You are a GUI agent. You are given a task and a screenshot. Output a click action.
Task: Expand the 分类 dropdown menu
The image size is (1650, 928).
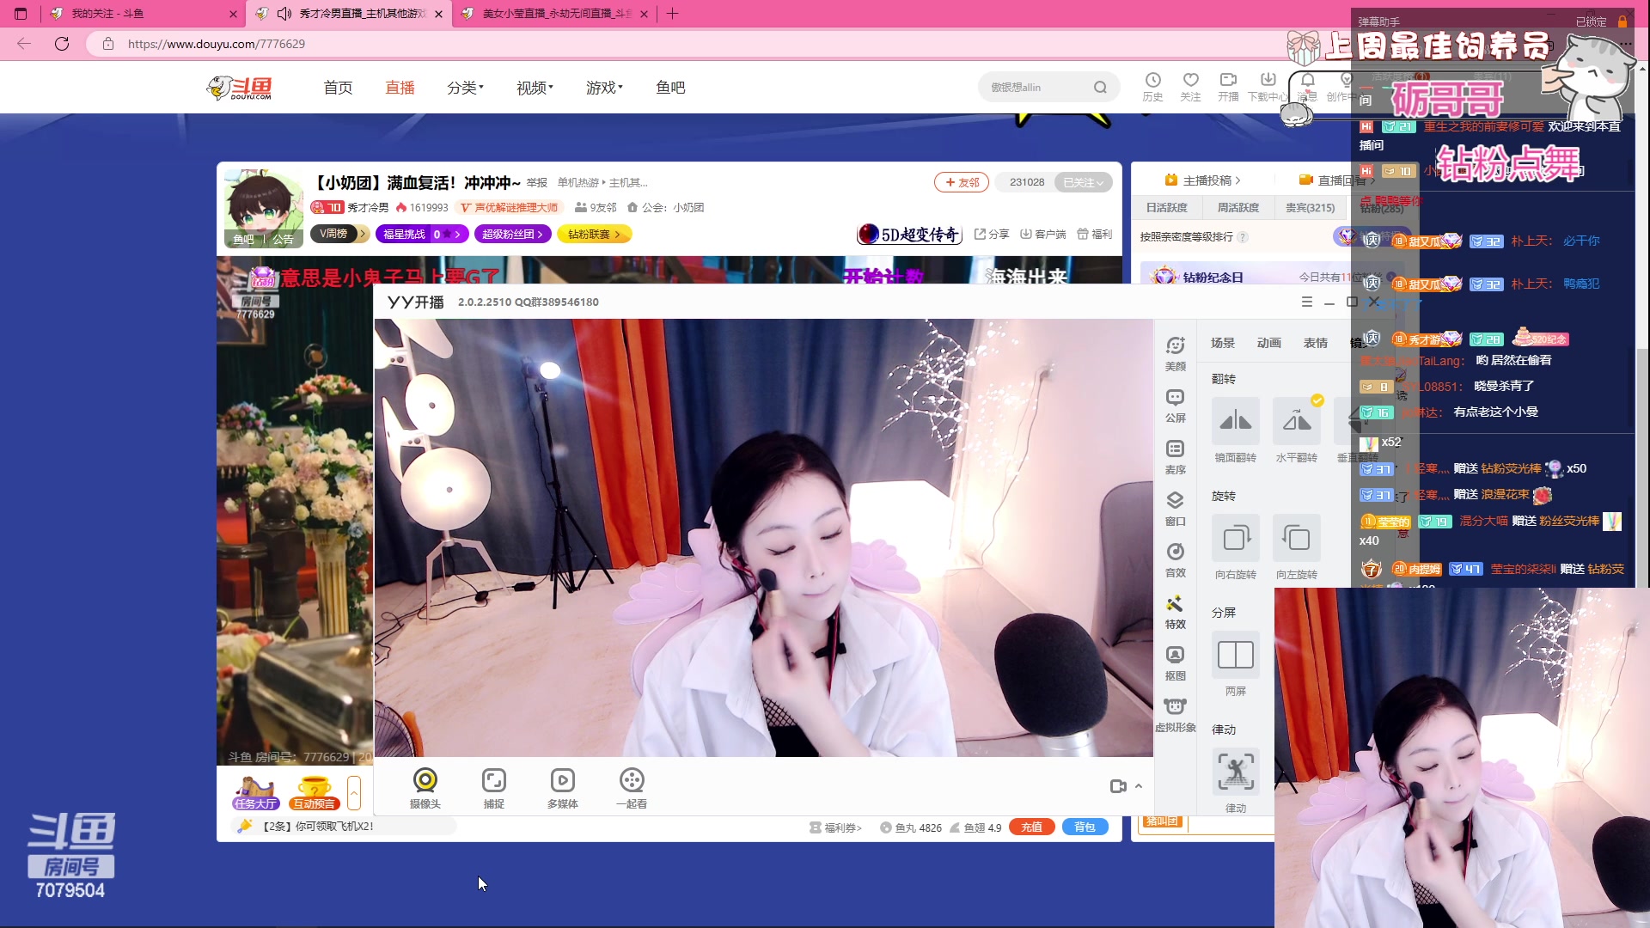click(465, 88)
